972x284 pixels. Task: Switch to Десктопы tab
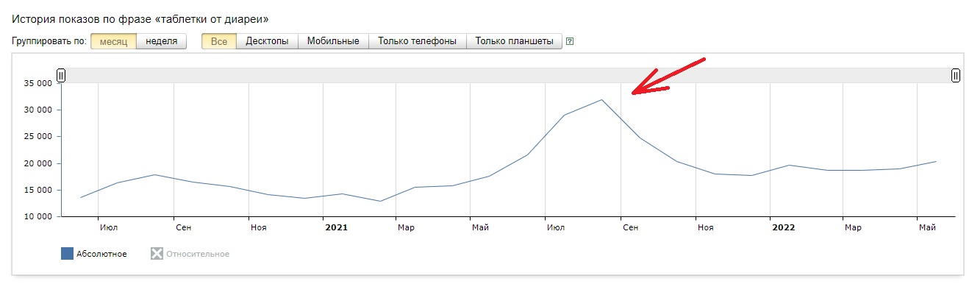(267, 41)
